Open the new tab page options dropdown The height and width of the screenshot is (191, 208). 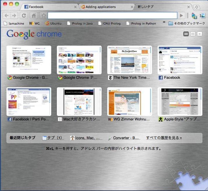pos(200,34)
